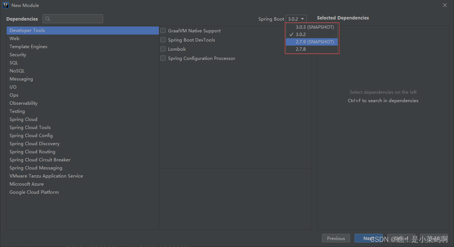Choose the Security category

tap(83, 55)
